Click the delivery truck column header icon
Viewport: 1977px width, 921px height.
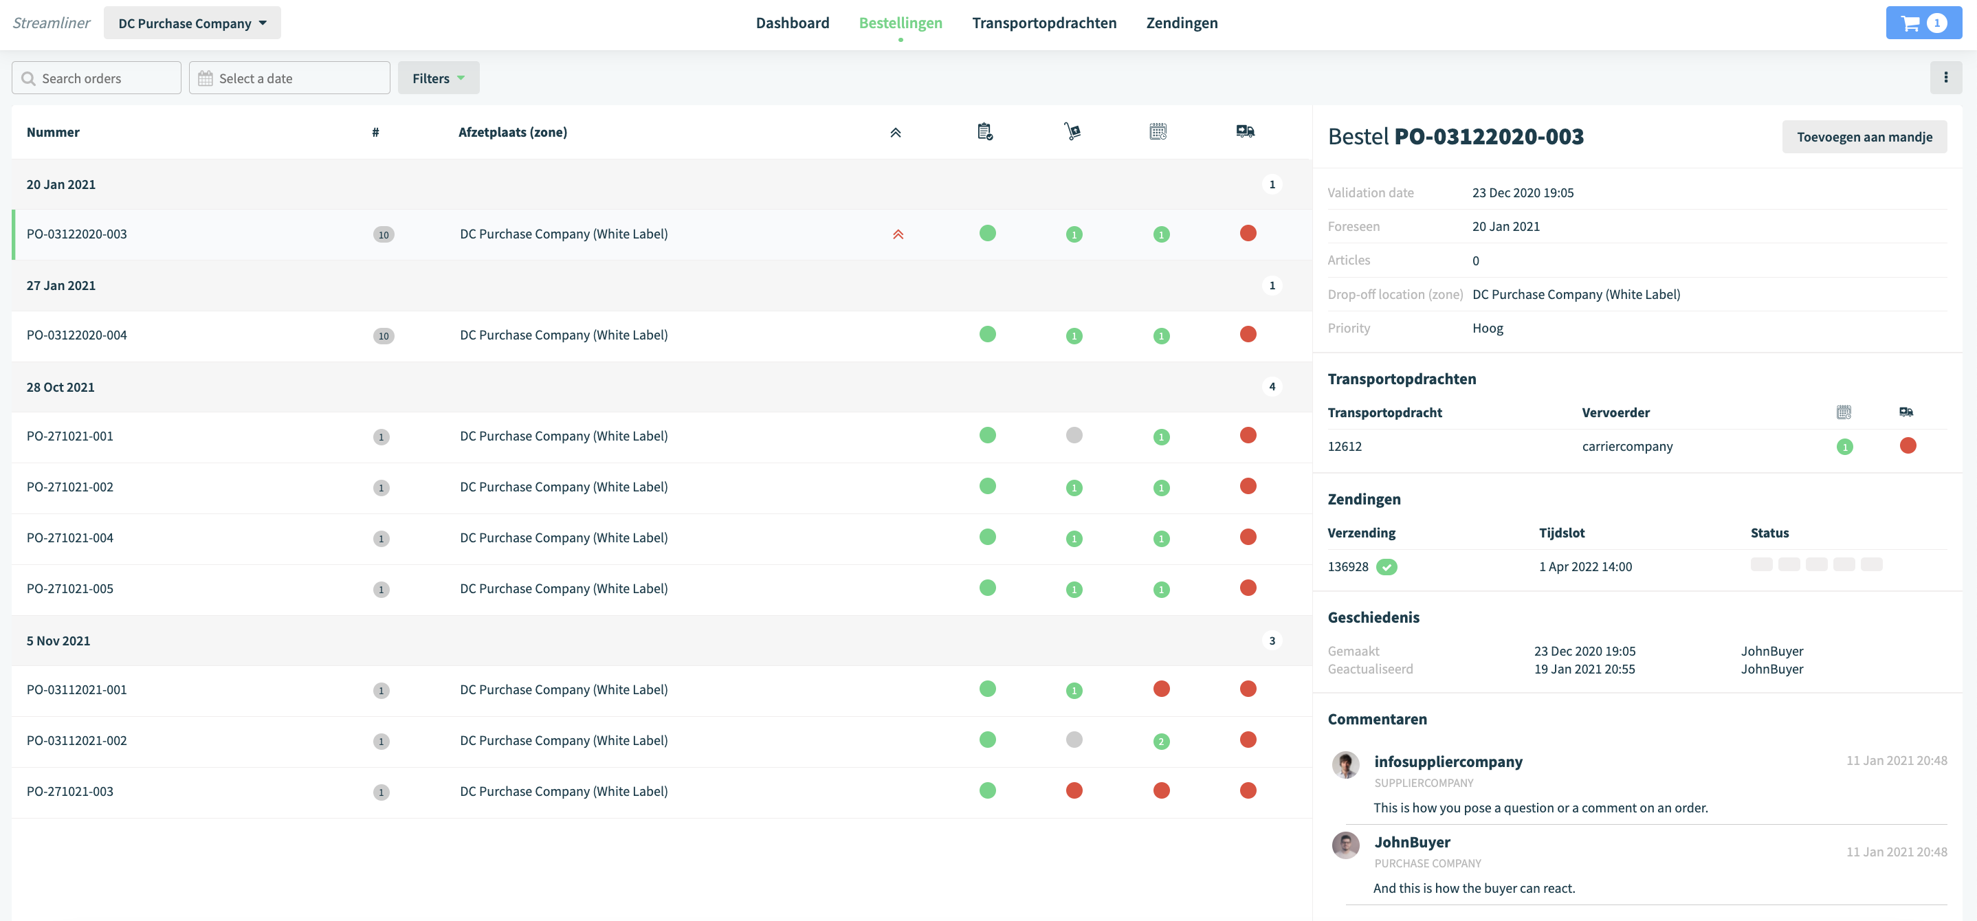point(1245,131)
